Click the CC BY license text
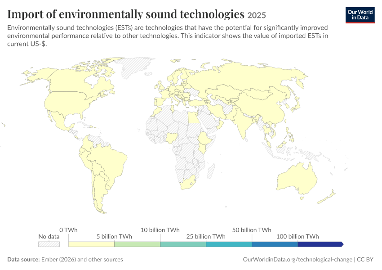The width and height of the screenshot is (382, 270). click(365, 259)
